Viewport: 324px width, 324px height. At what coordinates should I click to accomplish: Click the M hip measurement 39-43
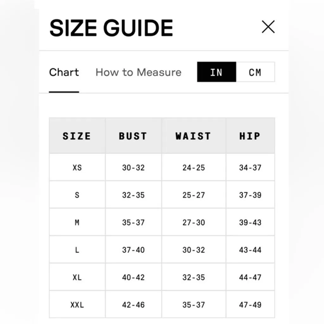pyautogui.click(x=250, y=222)
